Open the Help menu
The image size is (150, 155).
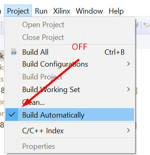[x=116, y=11]
